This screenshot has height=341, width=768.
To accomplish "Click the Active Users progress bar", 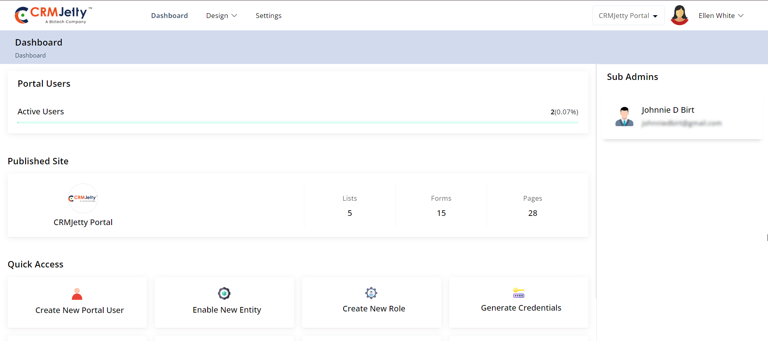I will point(298,122).
